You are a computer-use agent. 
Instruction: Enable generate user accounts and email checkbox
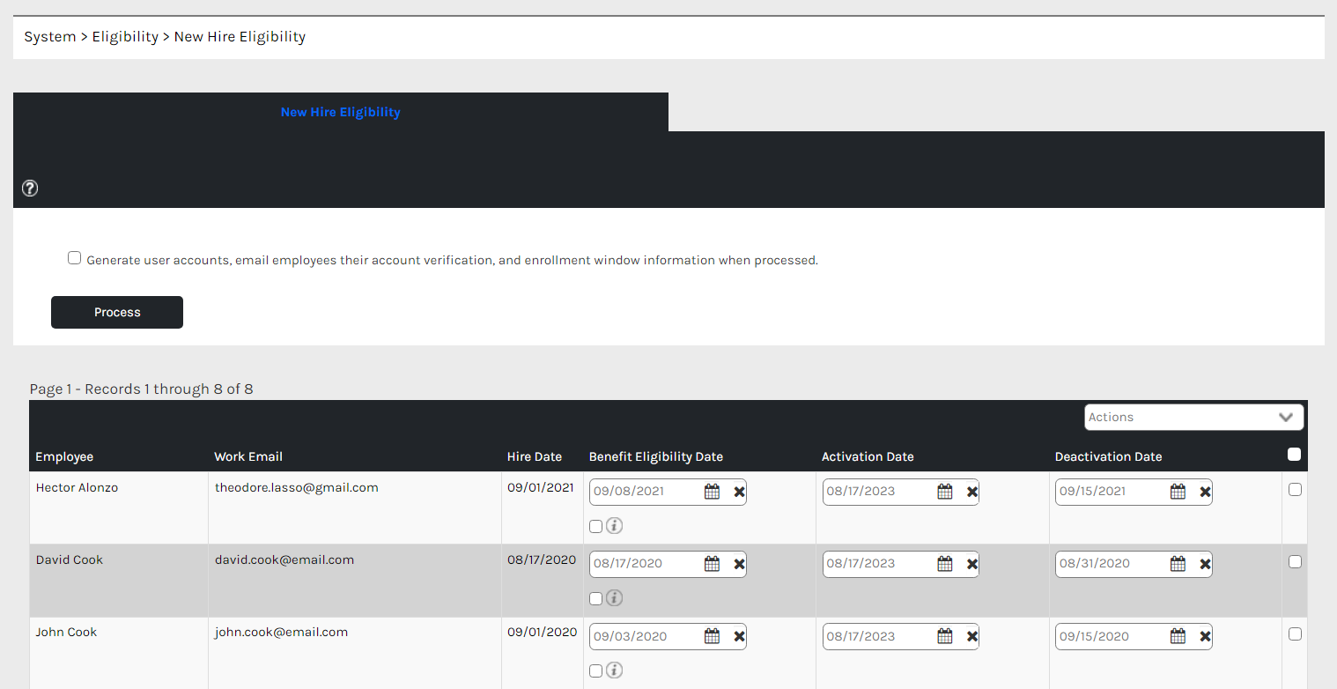click(x=75, y=258)
